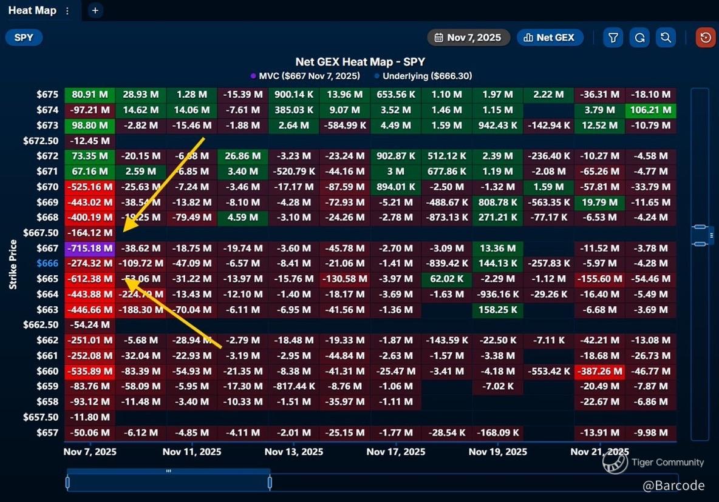719x502 pixels.
Task: Click the refresh data icon
Action: point(639,38)
